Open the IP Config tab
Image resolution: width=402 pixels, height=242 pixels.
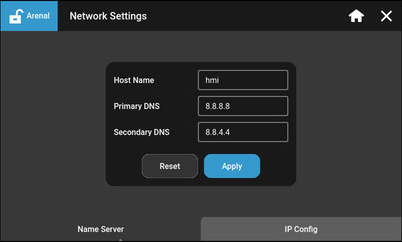[x=301, y=229]
